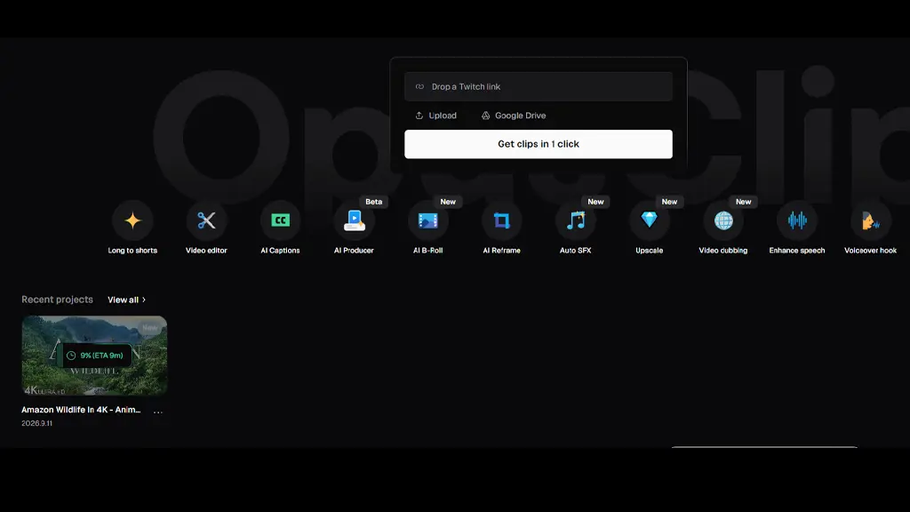
Task: Click the Upload button
Action: tap(435, 116)
